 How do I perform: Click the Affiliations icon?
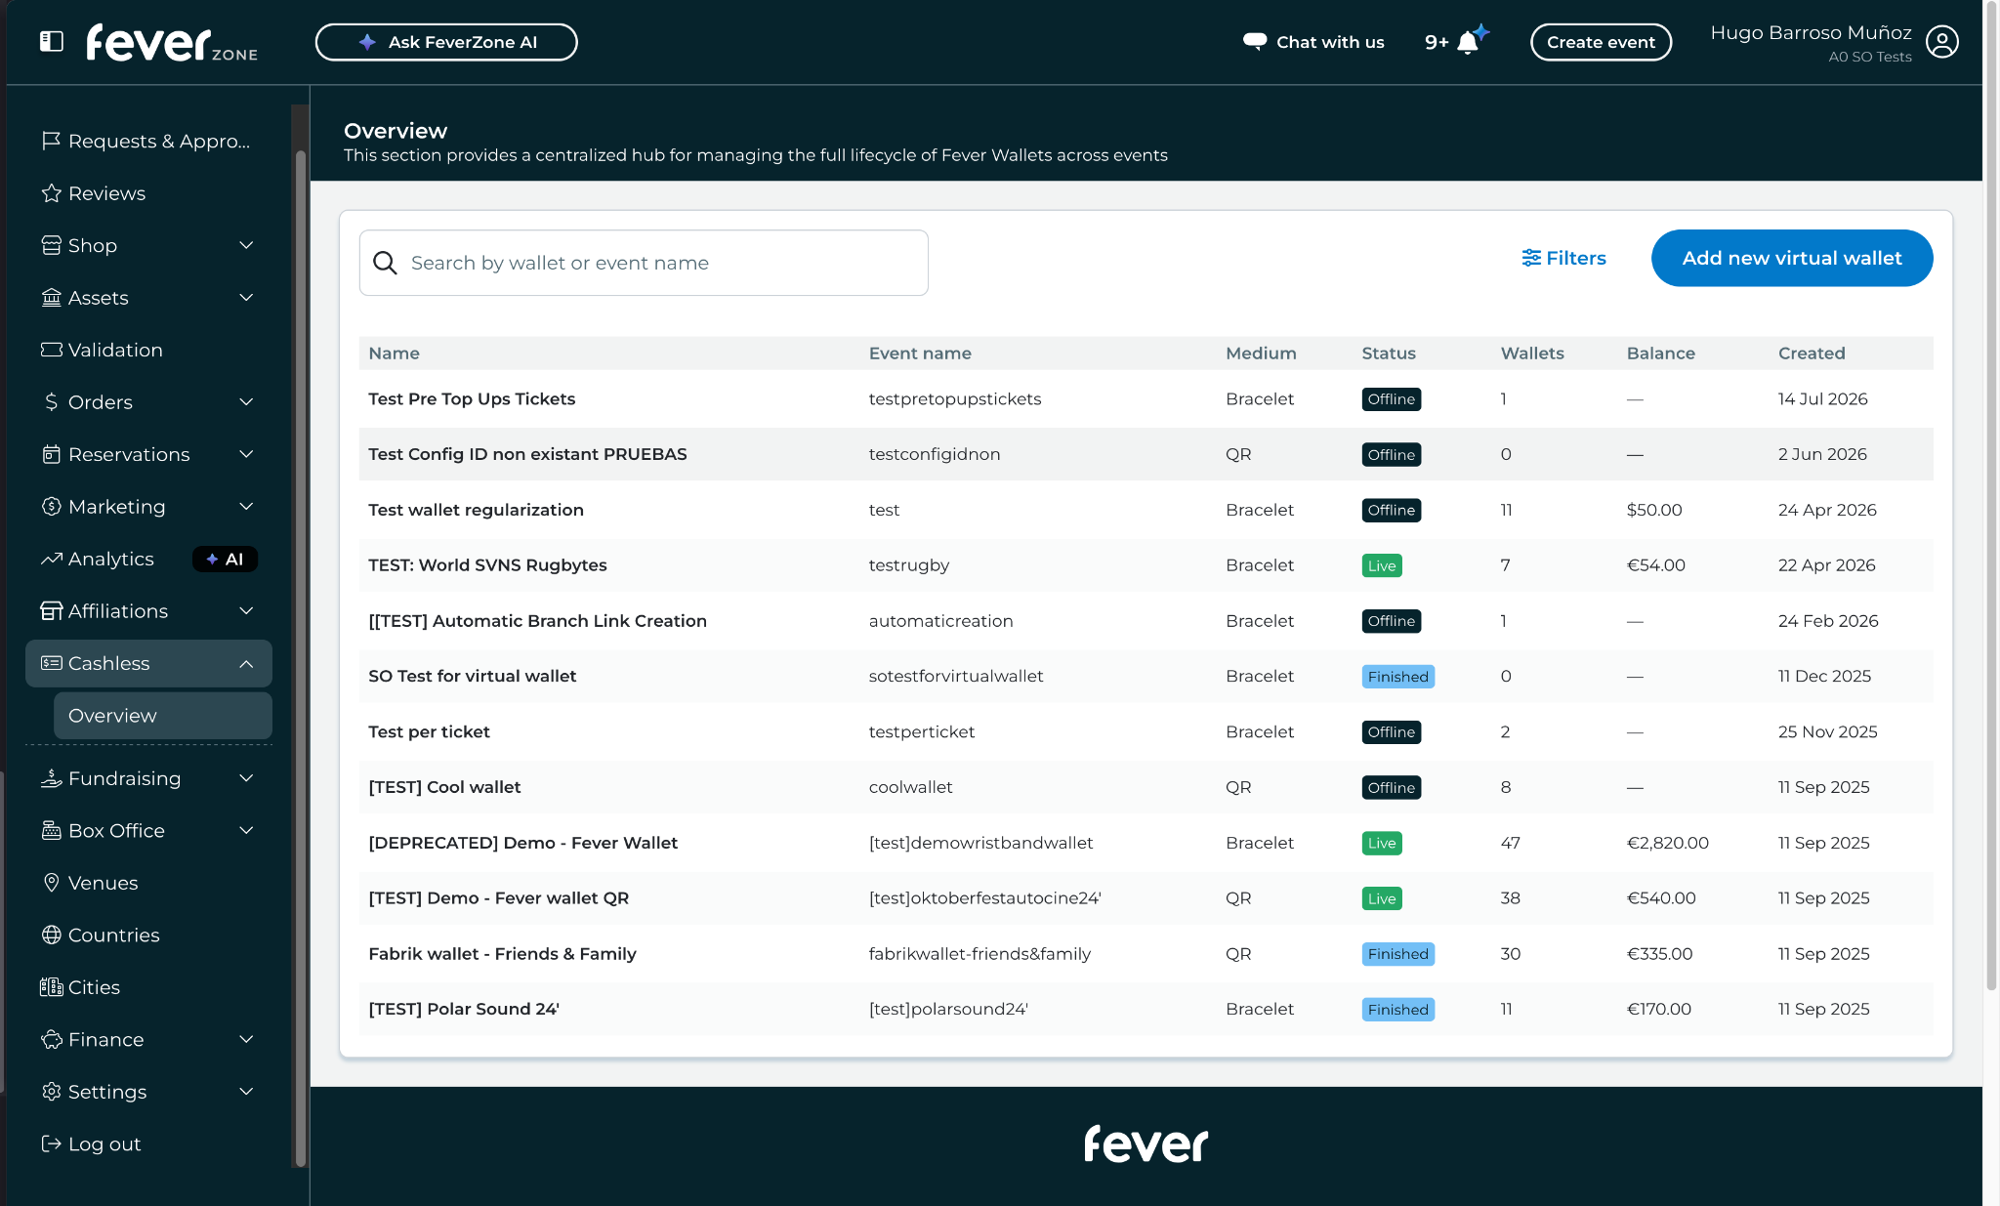tap(51, 611)
